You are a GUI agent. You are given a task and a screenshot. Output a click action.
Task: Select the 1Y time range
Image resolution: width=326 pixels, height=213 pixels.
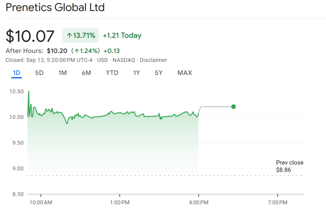click(137, 73)
